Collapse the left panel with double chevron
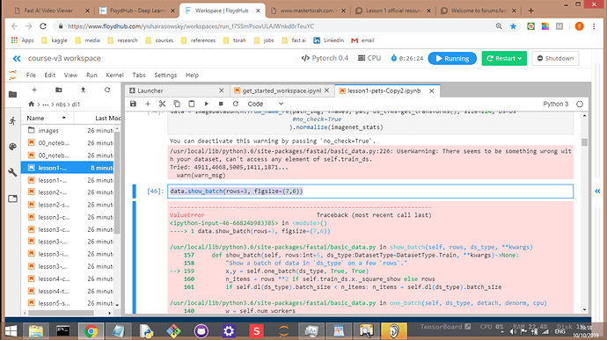The height and width of the screenshot is (340, 607). 17,58
